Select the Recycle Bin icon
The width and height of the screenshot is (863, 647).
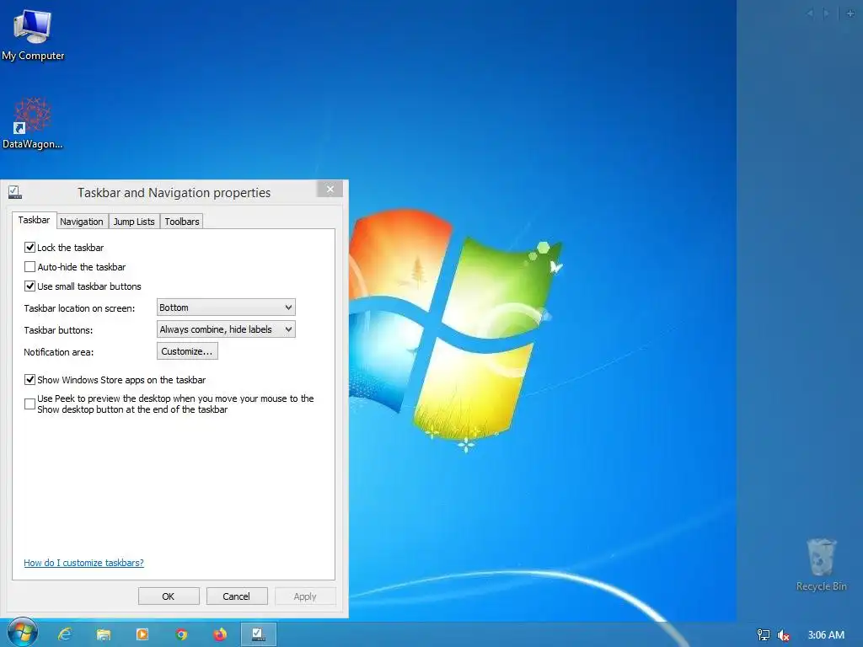[x=821, y=564]
